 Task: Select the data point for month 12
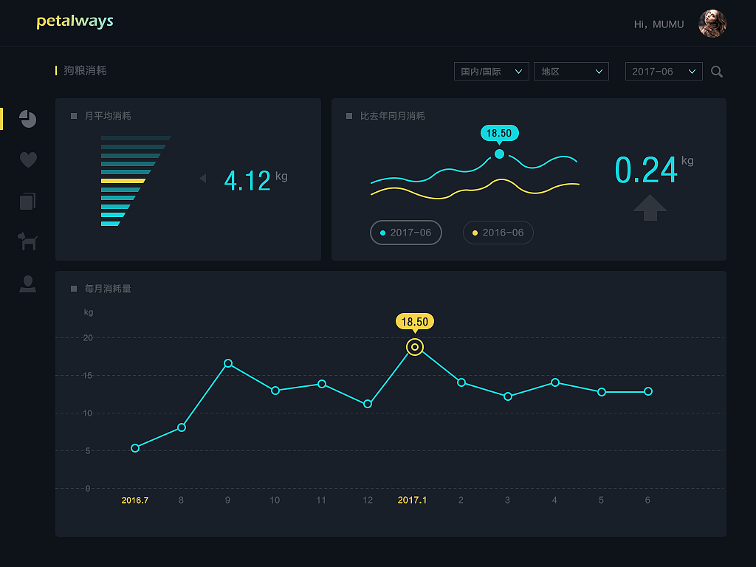(368, 404)
